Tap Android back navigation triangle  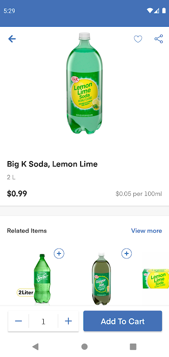tap(35, 347)
